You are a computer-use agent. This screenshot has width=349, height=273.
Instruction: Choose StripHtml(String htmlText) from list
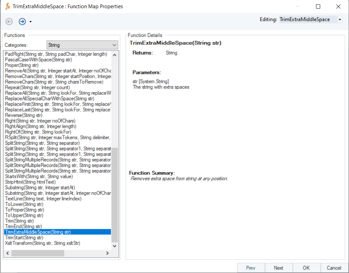coord(30,182)
